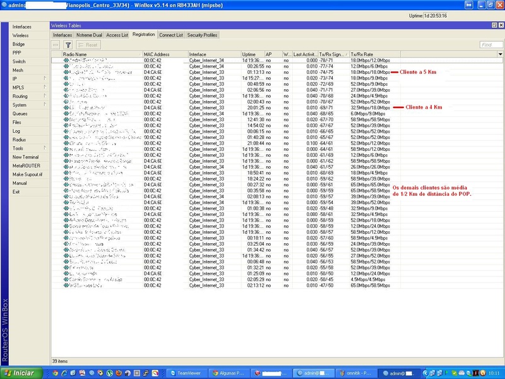Select the uptime cell 01:13:13
The height and width of the screenshot is (379, 505).
(256, 72)
